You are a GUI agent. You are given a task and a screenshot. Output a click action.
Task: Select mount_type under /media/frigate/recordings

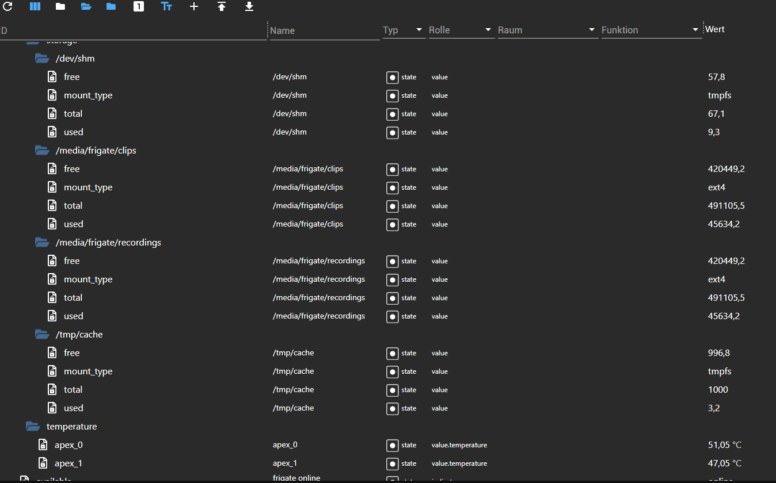[88, 279]
